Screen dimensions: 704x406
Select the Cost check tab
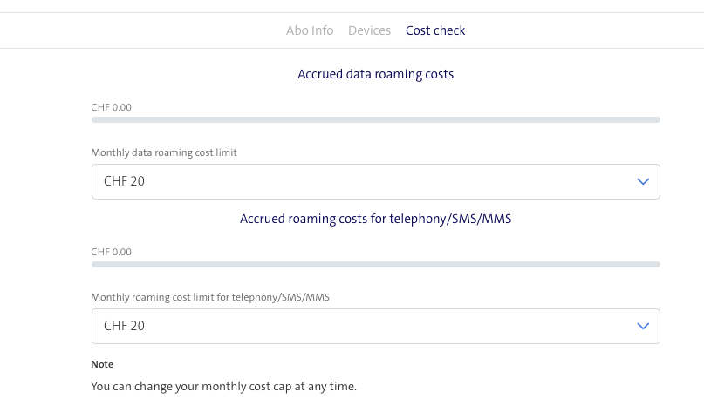coord(435,30)
